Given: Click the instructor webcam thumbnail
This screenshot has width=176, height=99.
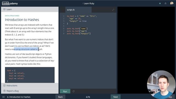Looking at the screenshot, I should click(161, 84).
